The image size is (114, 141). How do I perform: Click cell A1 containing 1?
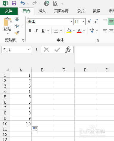(21, 75)
